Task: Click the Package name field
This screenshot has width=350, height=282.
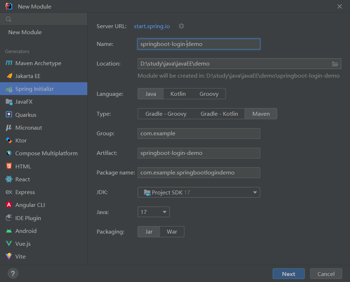Action: tap(199, 173)
